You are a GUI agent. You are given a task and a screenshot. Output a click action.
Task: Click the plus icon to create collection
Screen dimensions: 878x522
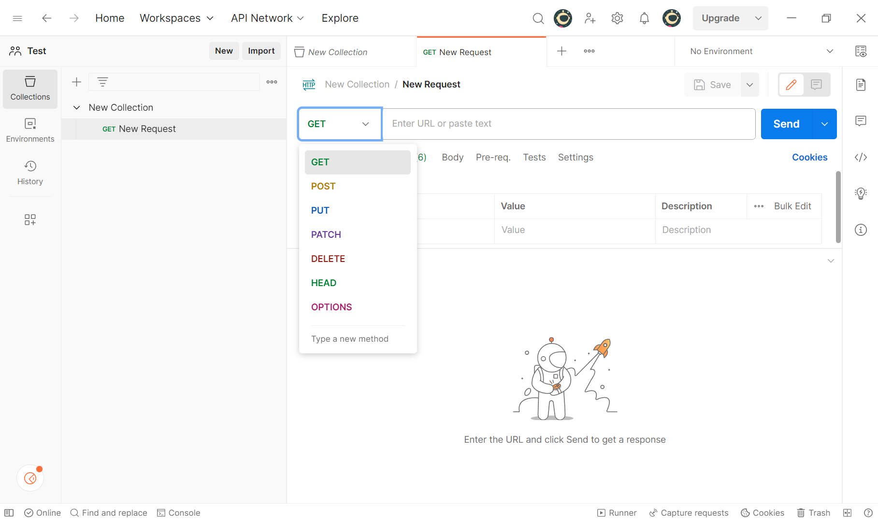coord(76,82)
